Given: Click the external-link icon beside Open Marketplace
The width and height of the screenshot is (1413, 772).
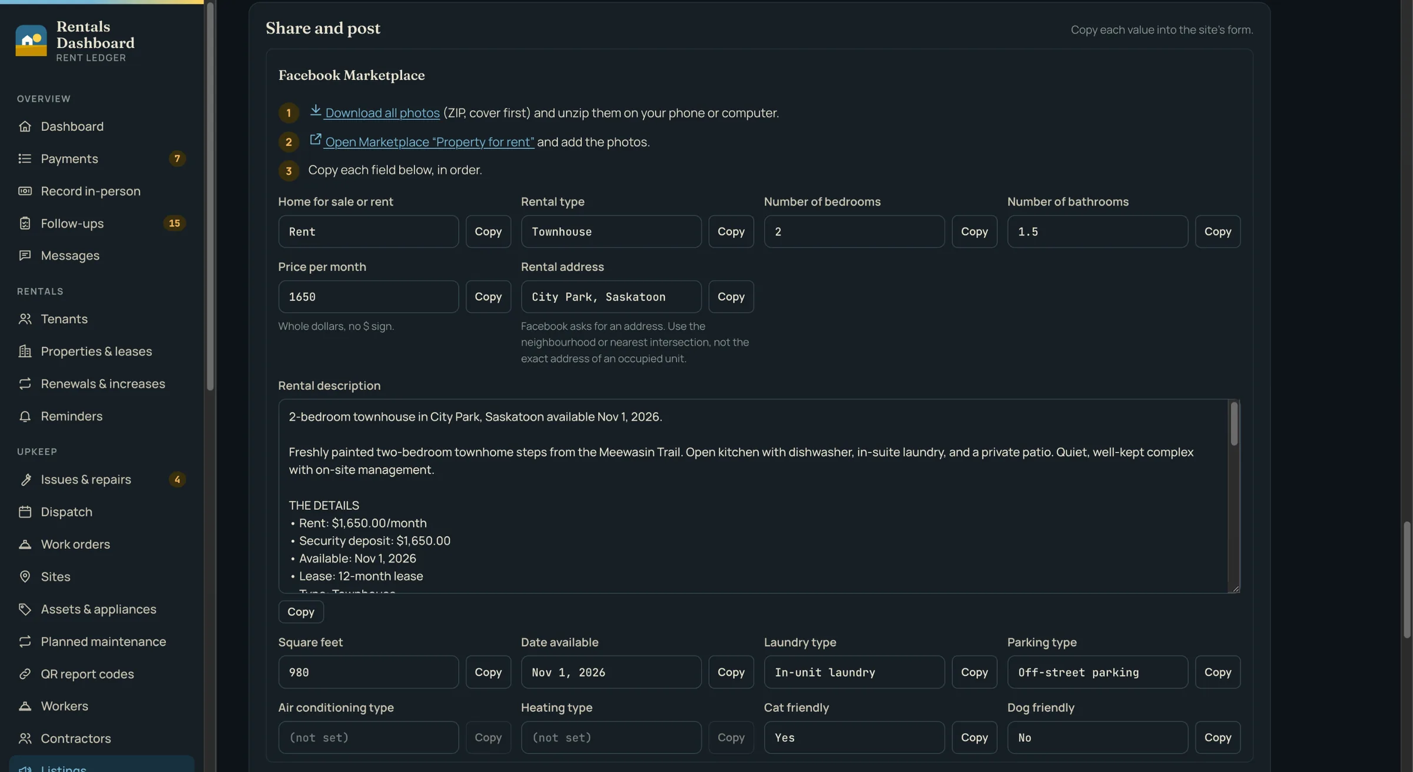Looking at the screenshot, I should click(316, 140).
